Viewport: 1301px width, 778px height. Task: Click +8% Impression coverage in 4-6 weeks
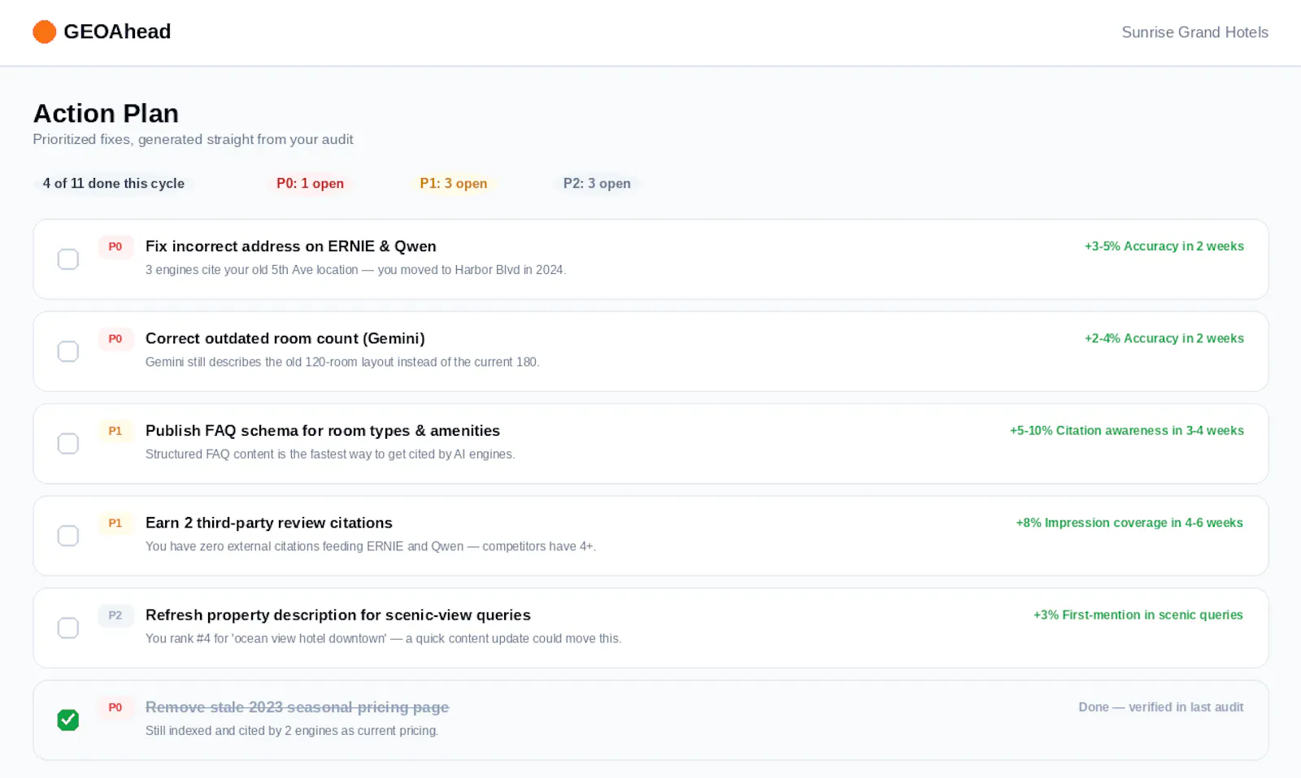tap(1129, 523)
